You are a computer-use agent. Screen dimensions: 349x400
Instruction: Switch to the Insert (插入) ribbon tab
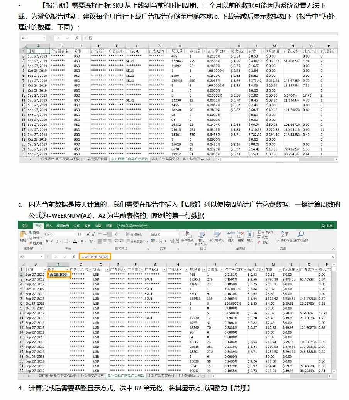coord(49,226)
